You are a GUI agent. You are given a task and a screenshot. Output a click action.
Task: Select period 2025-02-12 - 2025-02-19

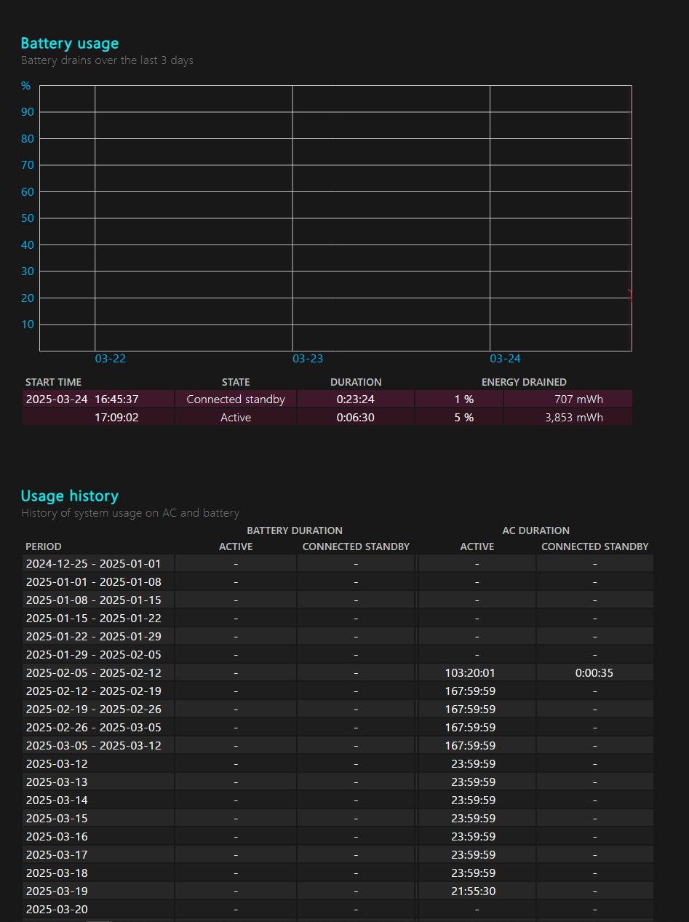pyautogui.click(x=94, y=691)
